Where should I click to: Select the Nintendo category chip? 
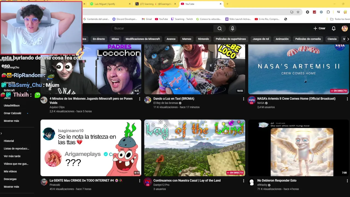pos(203,39)
